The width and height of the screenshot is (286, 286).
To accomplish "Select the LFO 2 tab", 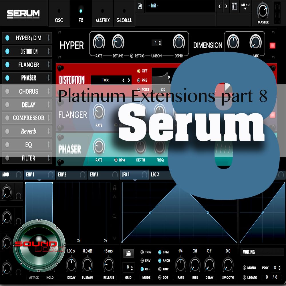I will 155,175.
